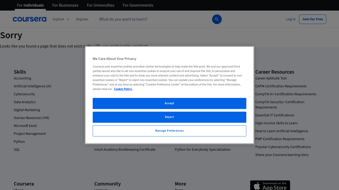This screenshot has width=339, height=190.
Task: Open CompTIA A+ Certification Requirements link
Action: (x=286, y=94)
